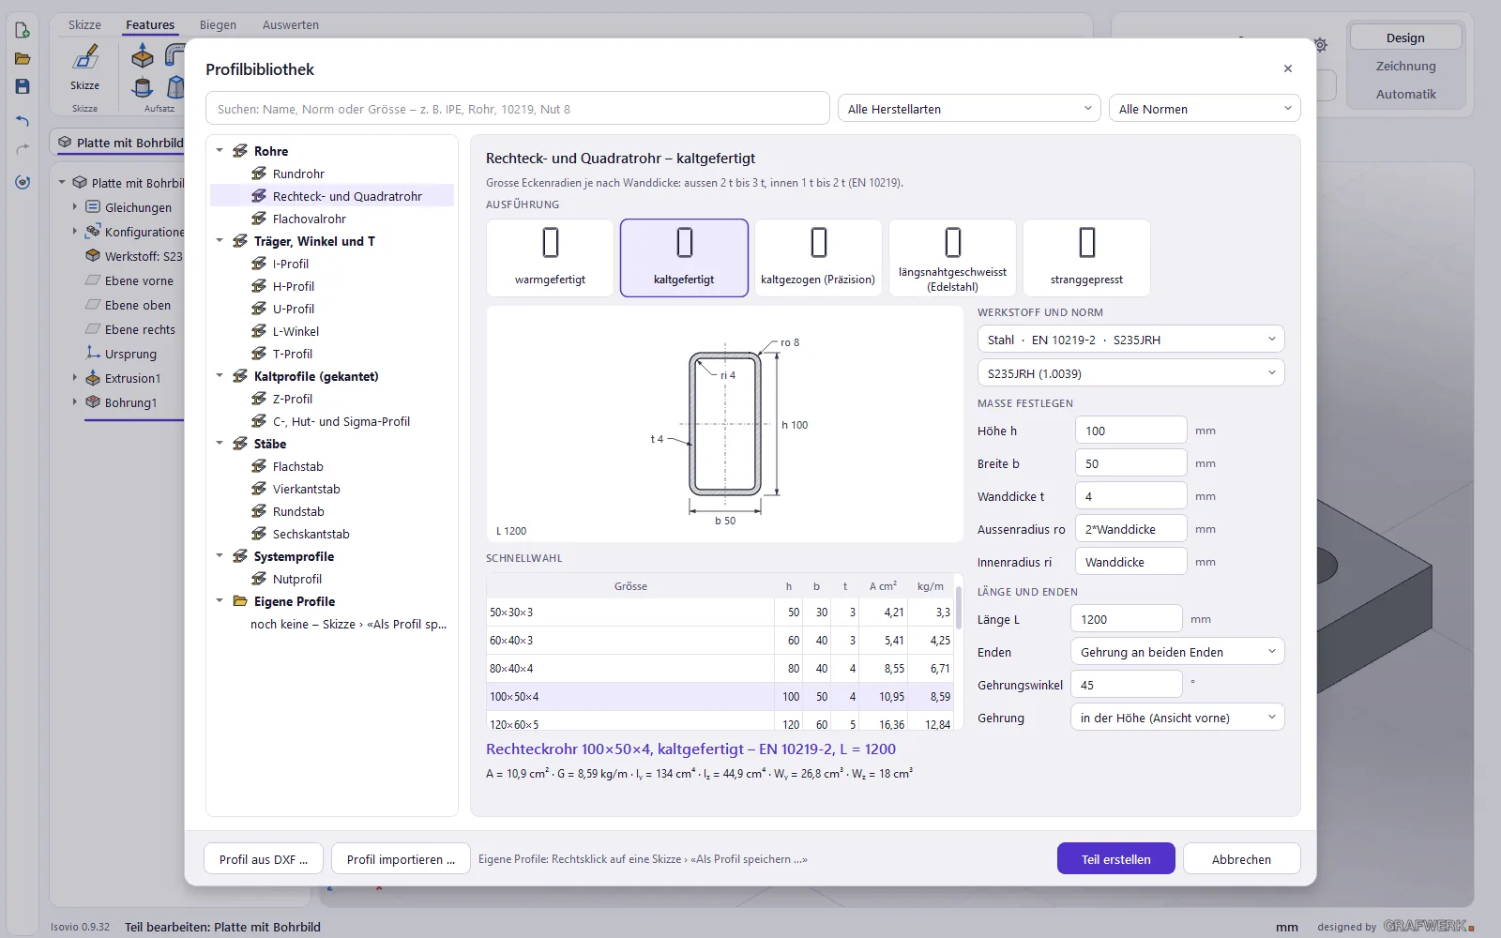The height and width of the screenshot is (938, 1501).
Task: Open the Alle Herstellarten dropdown
Action: (969, 109)
